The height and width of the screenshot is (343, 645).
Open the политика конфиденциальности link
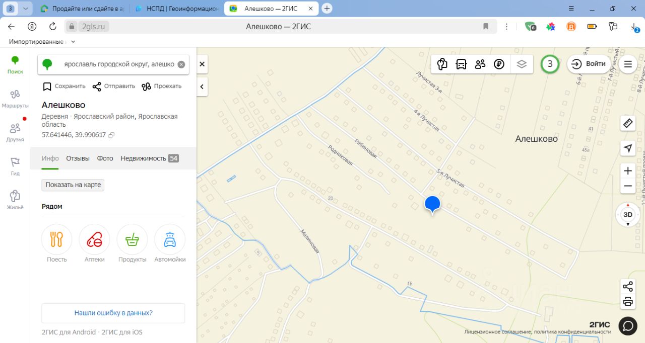[572, 332]
